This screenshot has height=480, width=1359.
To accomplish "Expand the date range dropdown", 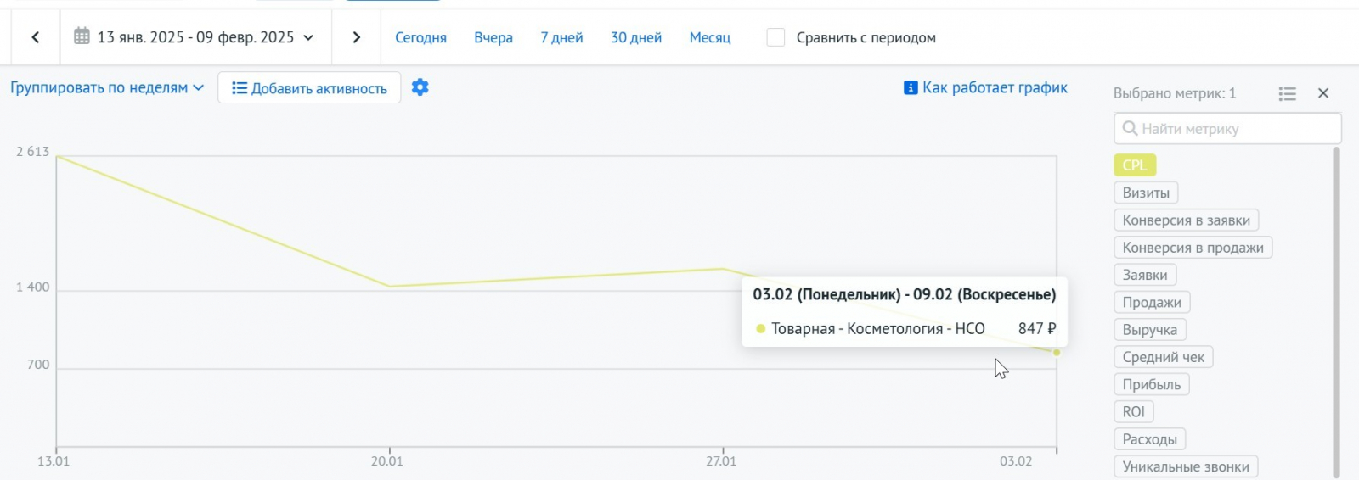I will click(308, 37).
